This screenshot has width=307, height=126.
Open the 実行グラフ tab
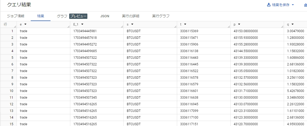pyautogui.click(x=161, y=16)
